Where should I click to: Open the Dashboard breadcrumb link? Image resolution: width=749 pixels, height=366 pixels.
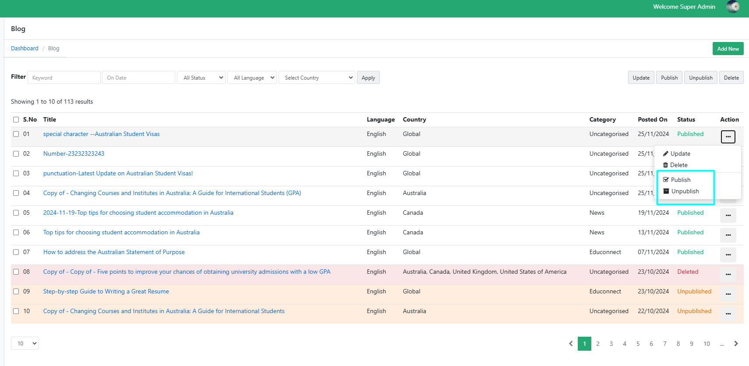click(25, 49)
